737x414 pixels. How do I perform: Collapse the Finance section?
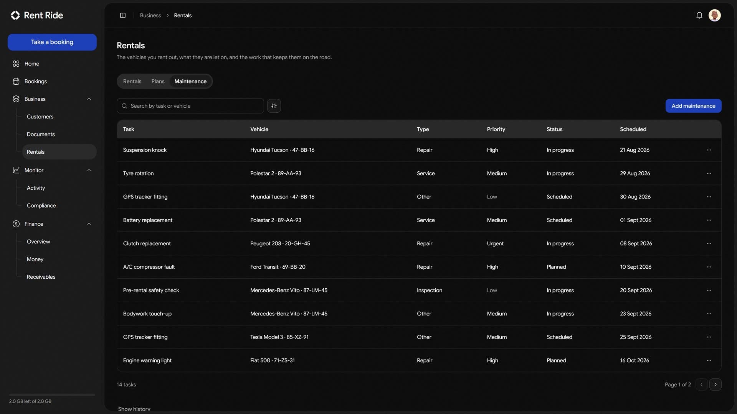point(89,224)
